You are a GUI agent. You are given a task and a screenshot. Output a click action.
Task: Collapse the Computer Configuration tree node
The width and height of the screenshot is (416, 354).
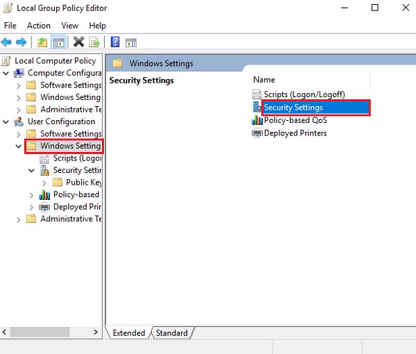(6, 73)
